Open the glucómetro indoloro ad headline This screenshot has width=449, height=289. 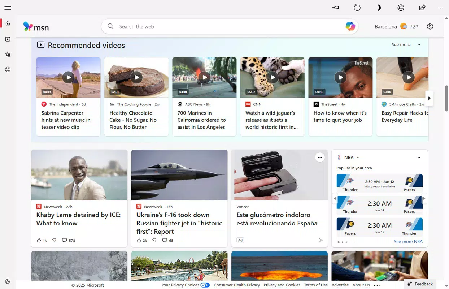click(x=277, y=219)
